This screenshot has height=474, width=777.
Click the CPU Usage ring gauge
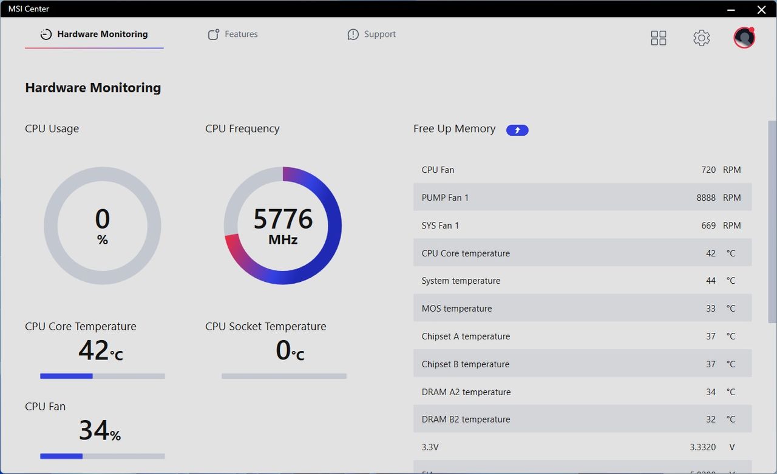(103, 225)
